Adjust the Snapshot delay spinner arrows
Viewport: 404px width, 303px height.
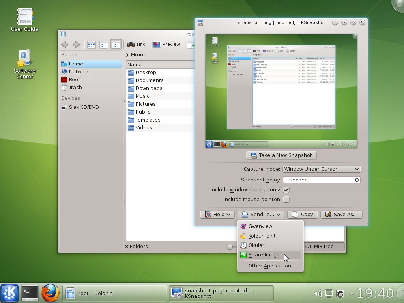[357, 180]
